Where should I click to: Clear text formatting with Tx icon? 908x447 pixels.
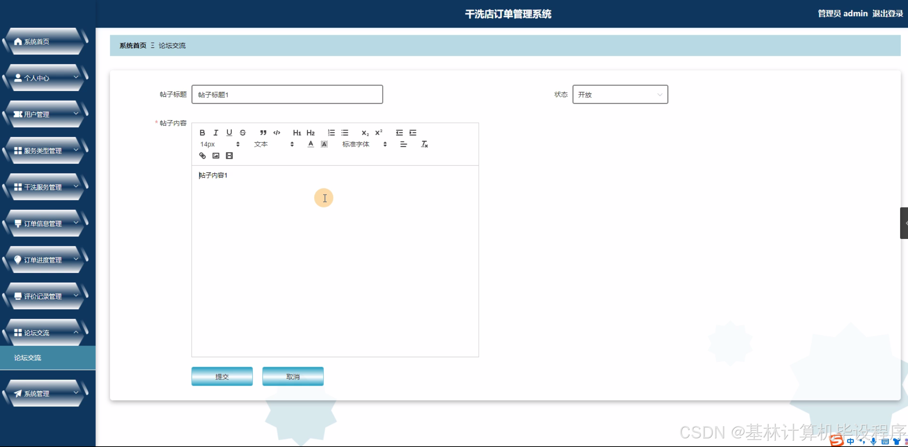424,144
